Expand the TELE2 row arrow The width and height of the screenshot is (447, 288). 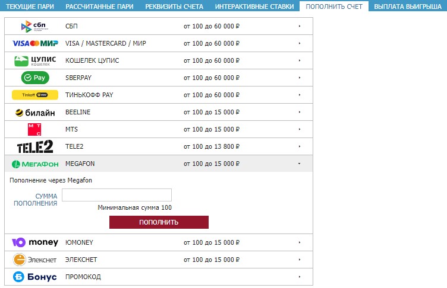(300, 146)
